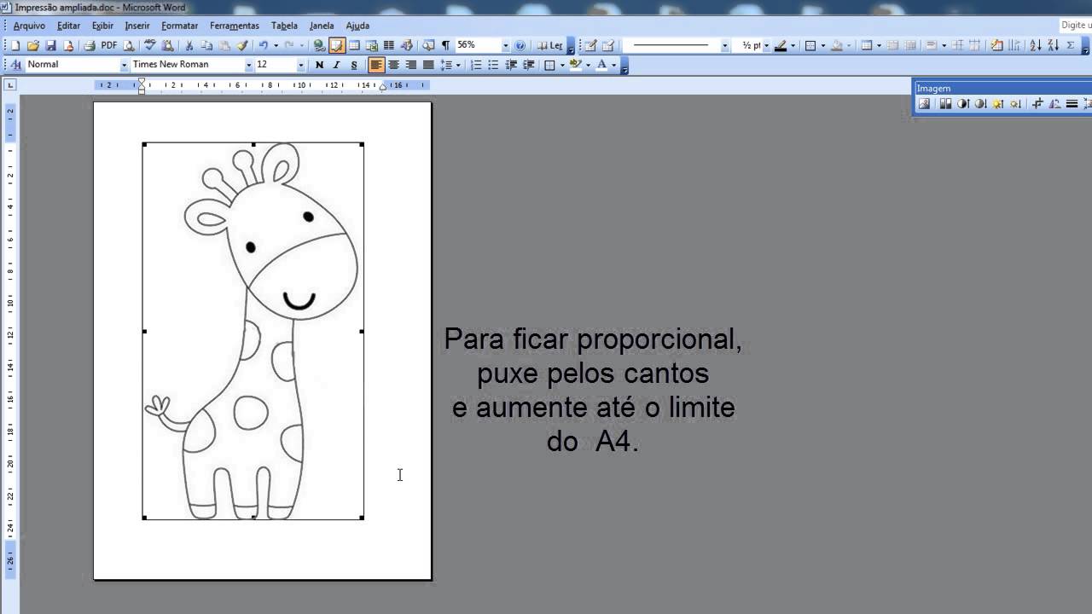The width and height of the screenshot is (1092, 614).
Task: Print the document with the printer icon
Action: (90, 45)
